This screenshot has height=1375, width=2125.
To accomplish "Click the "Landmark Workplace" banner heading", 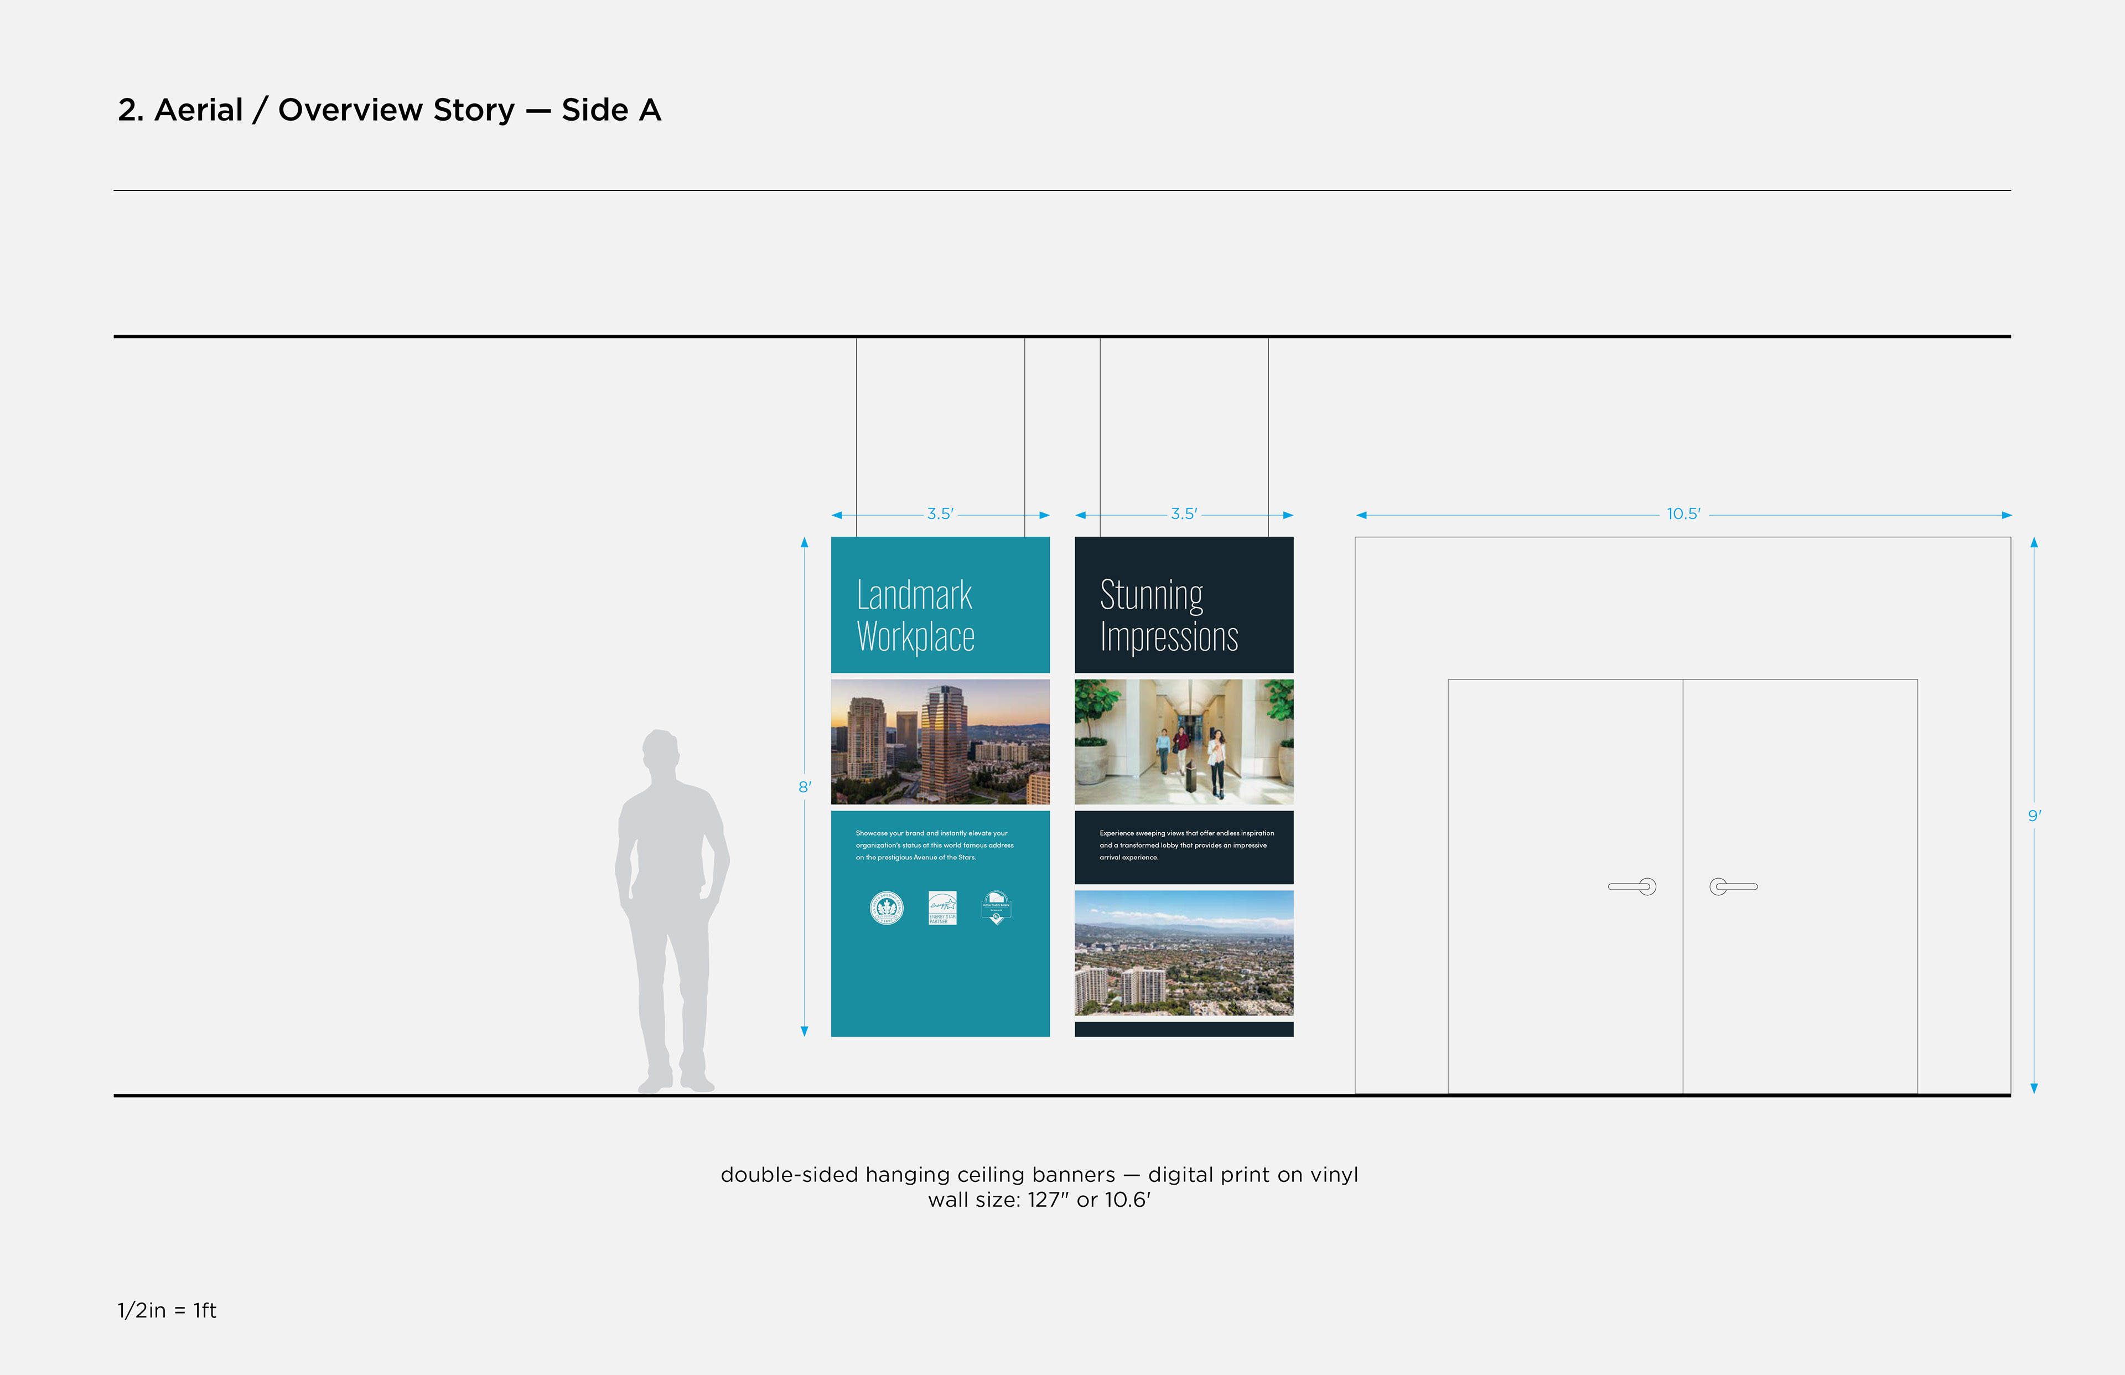I will pyautogui.click(x=915, y=616).
